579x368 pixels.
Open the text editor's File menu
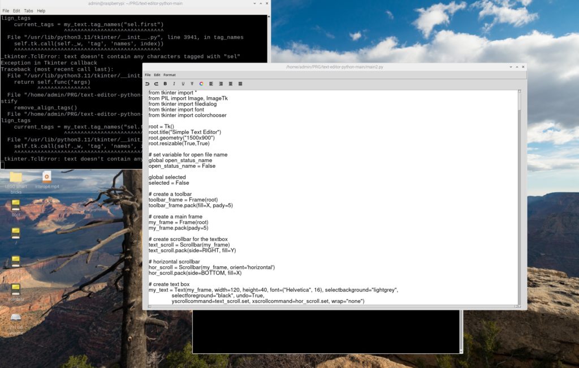point(148,75)
